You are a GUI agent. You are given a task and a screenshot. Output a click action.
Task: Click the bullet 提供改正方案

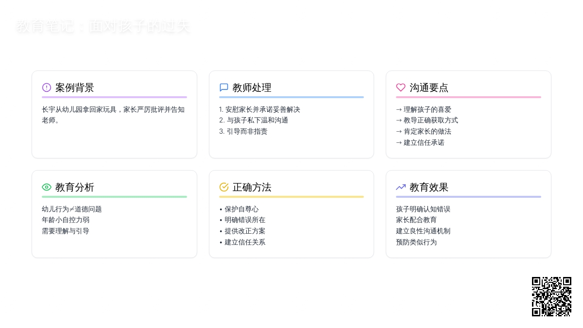pos(242,231)
